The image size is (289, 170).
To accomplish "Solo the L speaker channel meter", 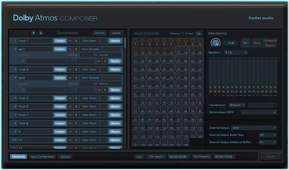I will 210,87.
